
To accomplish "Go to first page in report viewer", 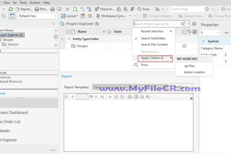I will 66,97.
